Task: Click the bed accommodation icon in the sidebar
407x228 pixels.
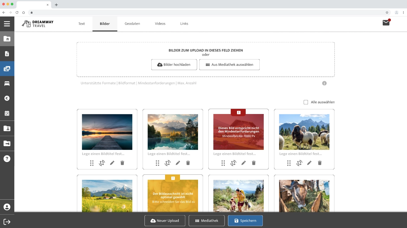Action: coord(7,83)
